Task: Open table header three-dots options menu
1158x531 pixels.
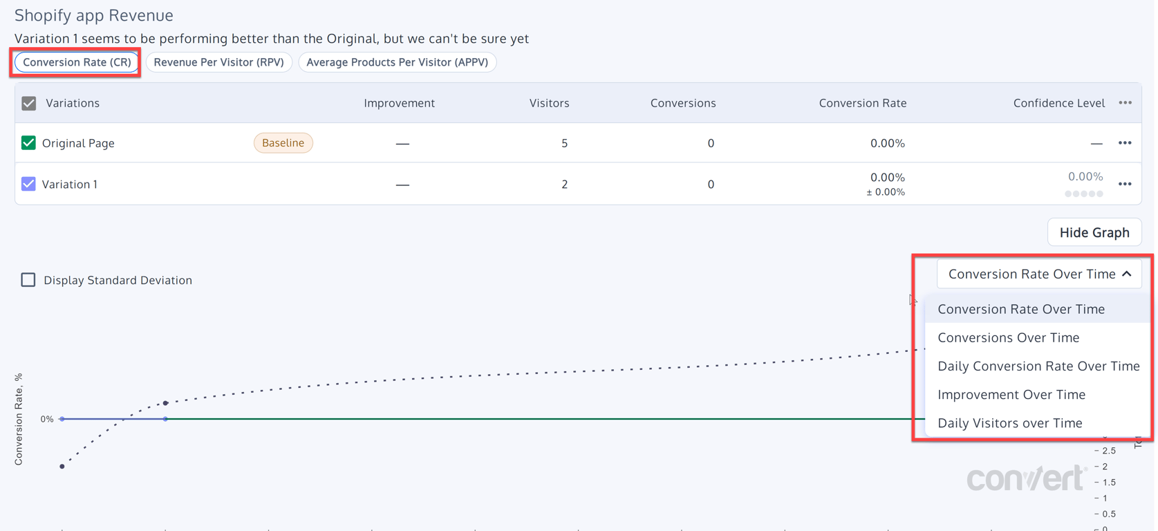Action: pyautogui.click(x=1125, y=103)
